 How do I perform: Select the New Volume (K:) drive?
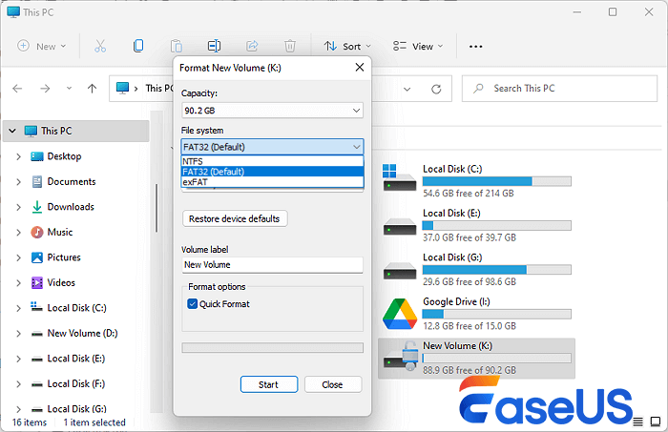(476, 357)
